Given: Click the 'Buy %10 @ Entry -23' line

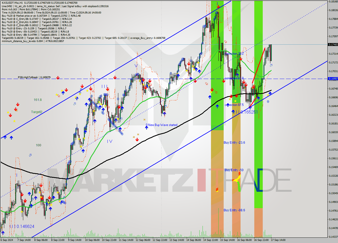Looking at the screenshot, I should [34, 28].
